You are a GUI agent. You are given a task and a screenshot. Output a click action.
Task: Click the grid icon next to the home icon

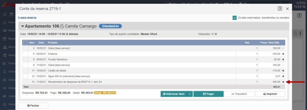coord(11,14)
